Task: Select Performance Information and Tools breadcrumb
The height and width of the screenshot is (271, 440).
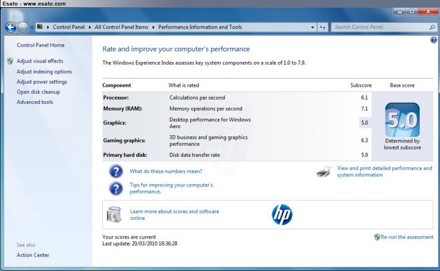Action: tap(200, 27)
